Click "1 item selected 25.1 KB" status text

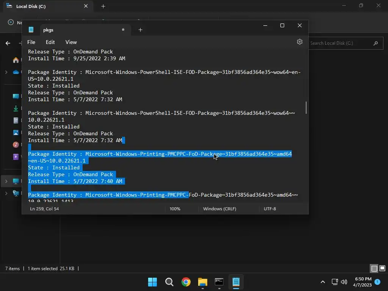coord(51,269)
